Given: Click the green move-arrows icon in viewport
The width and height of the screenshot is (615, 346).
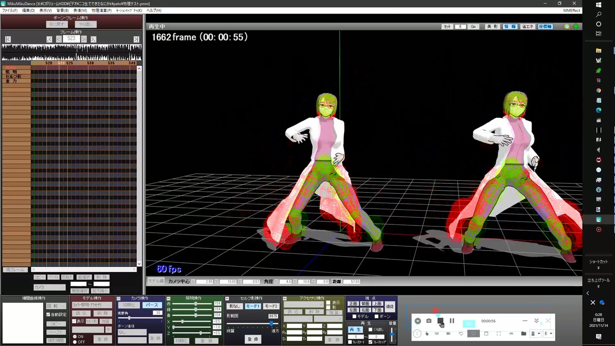Looking at the screenshot, I should point(576,27).
